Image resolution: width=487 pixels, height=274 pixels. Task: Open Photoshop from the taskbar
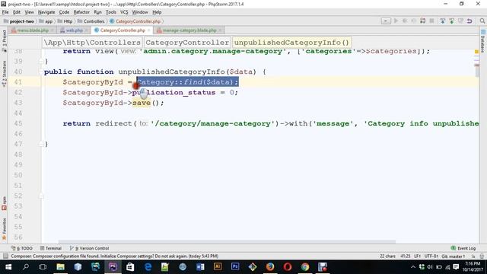coord(235,267)
